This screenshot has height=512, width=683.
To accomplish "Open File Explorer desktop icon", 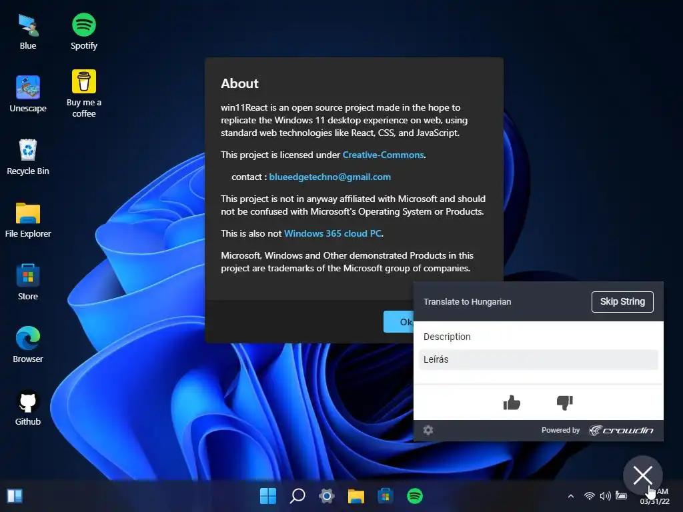I will (x=28, y=220).
